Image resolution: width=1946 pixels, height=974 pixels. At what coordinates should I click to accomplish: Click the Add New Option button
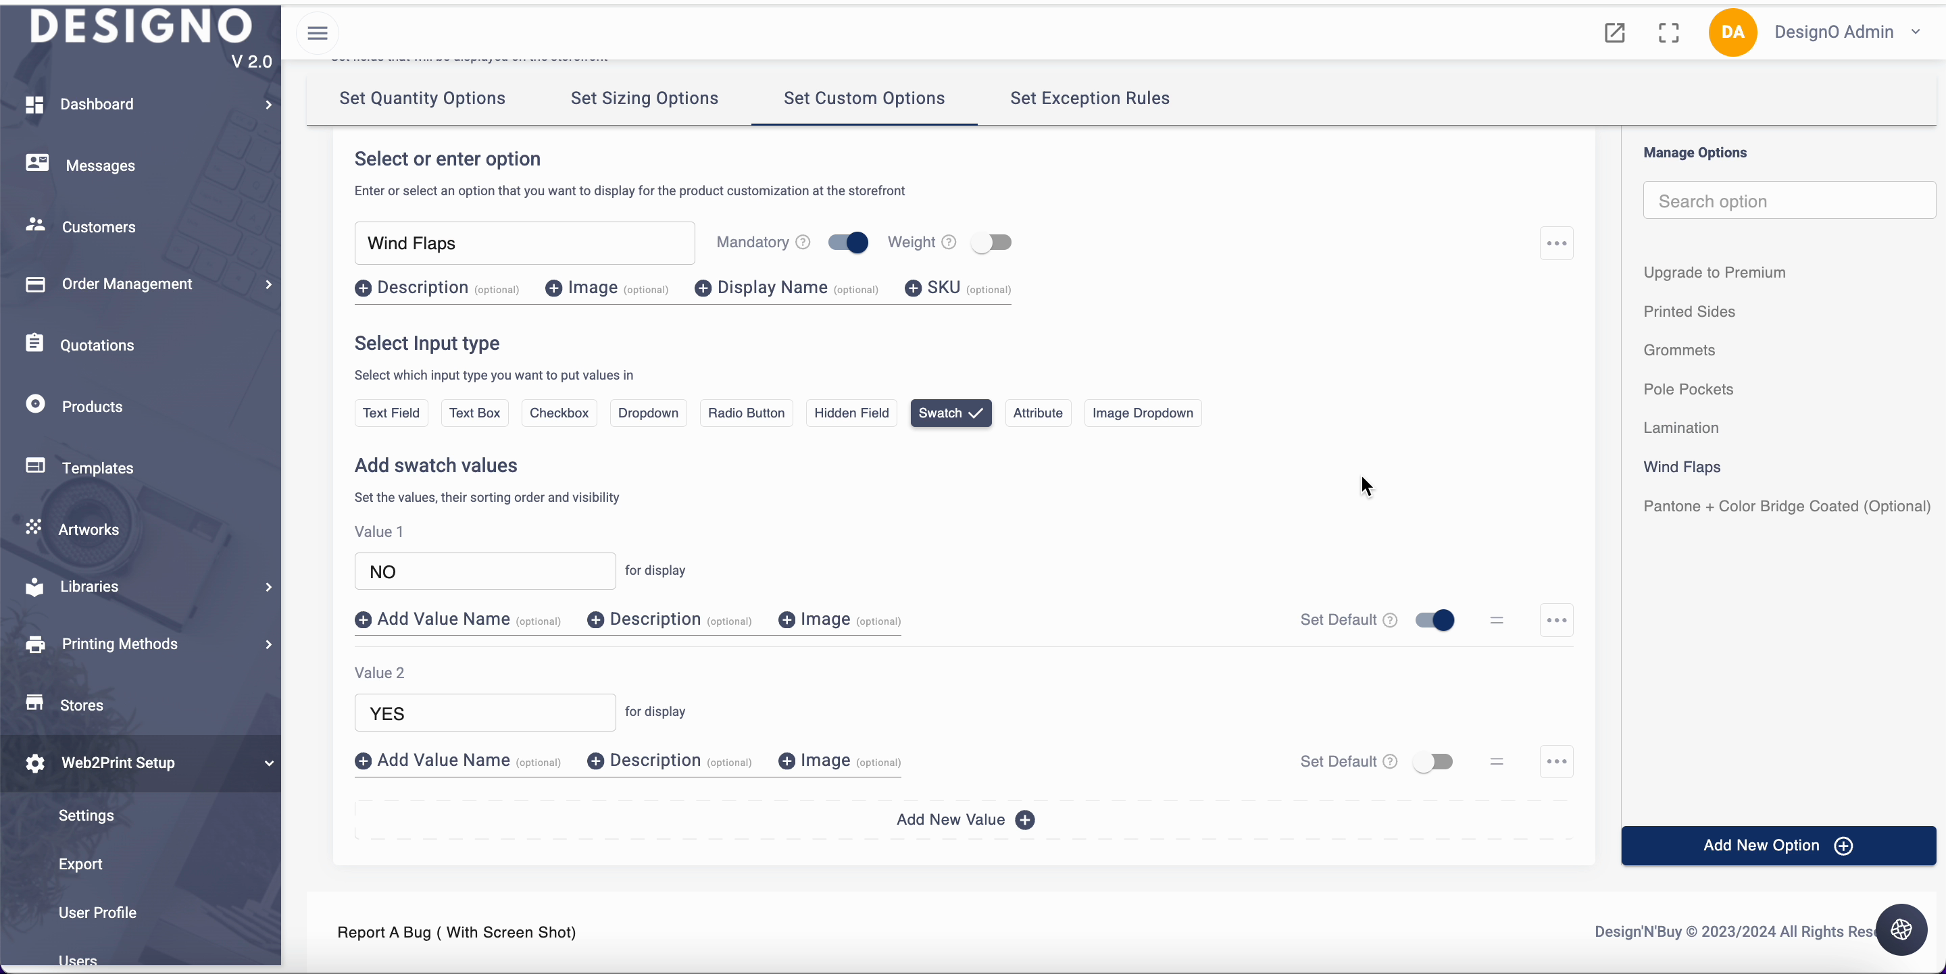click(1778, 846)
